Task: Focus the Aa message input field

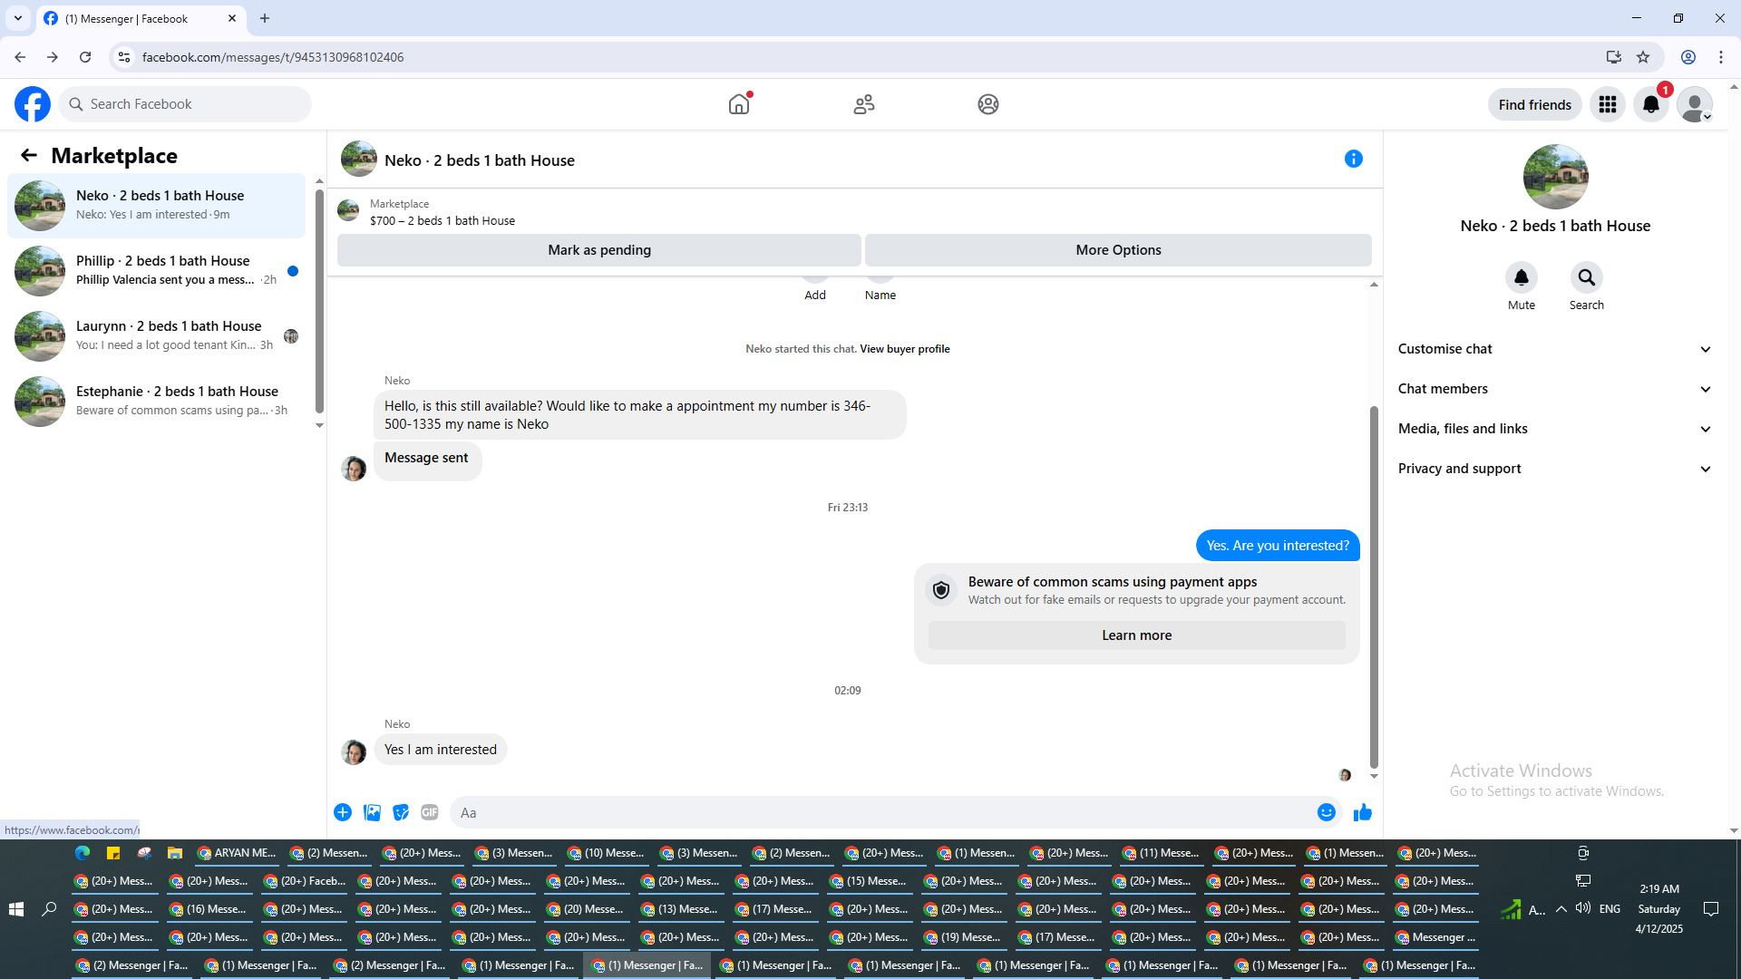Action: 881,812
